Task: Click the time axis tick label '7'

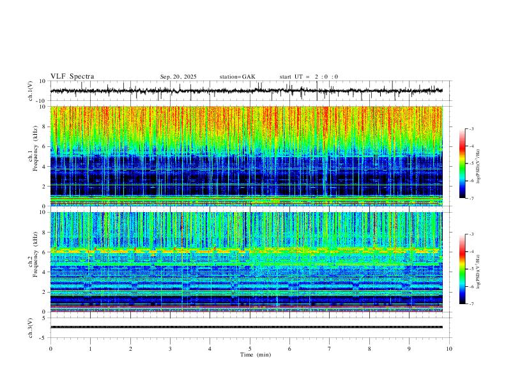Action: [x=330, y=349]
